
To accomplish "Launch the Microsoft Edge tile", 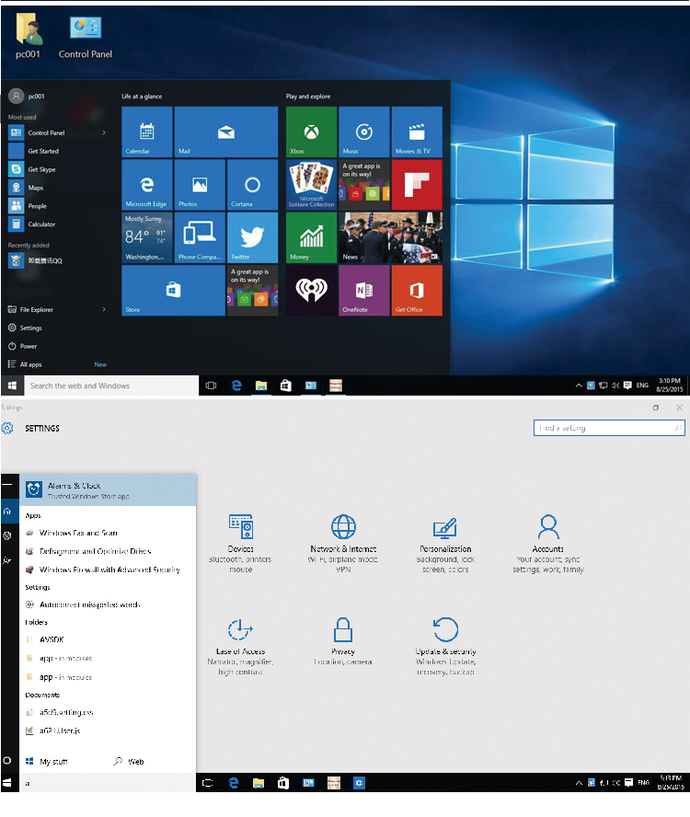I will 147,184.
